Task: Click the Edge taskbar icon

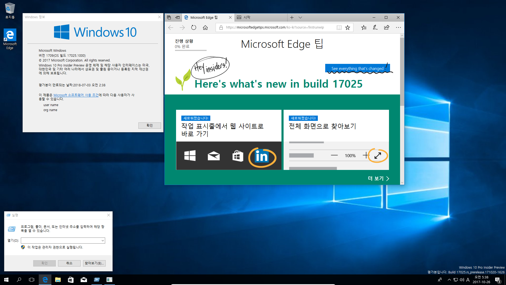Action: 45,280
